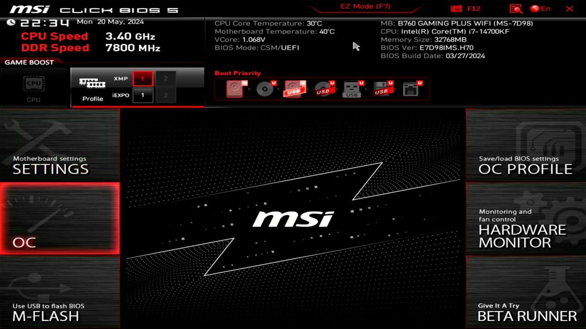Close the BIOS with the X button
586x329 pixels.
(570, 9)
